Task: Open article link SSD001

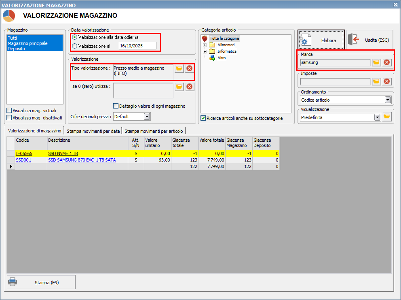Action: point(23,160)
